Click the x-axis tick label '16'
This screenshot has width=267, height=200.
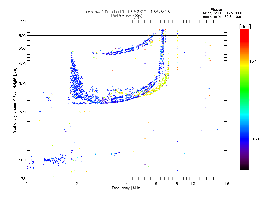click(227, 184)
